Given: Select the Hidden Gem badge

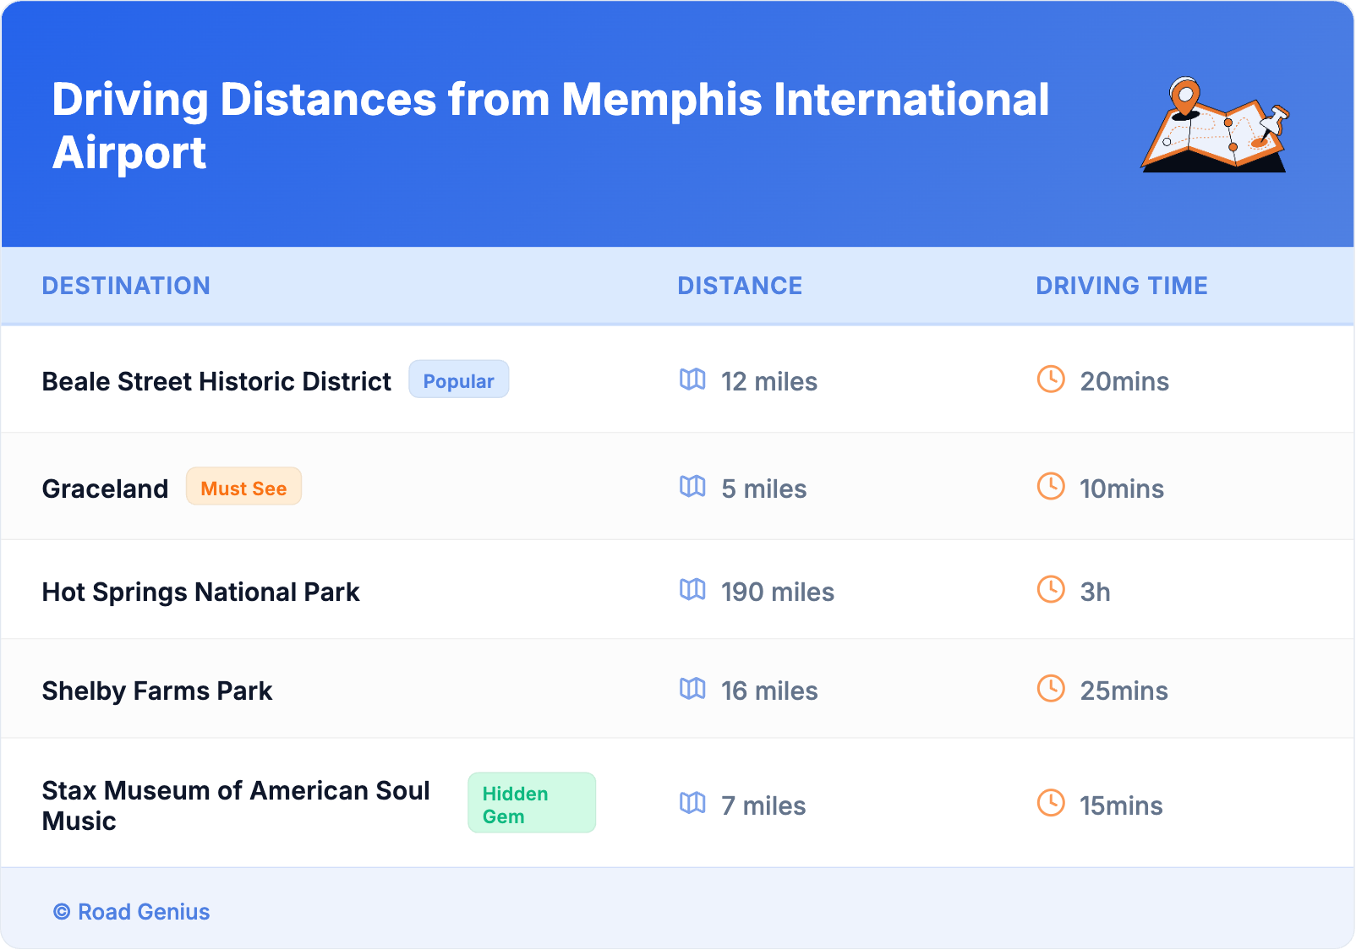Looking at the screenshot, I should (531, 804).
